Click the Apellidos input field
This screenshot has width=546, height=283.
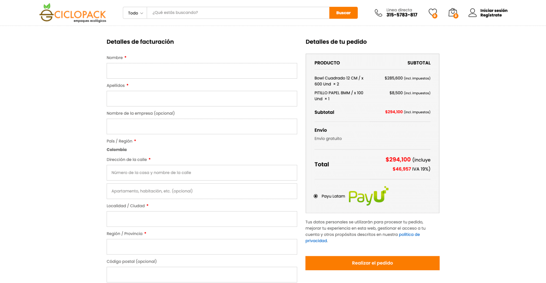coord(202,99)
